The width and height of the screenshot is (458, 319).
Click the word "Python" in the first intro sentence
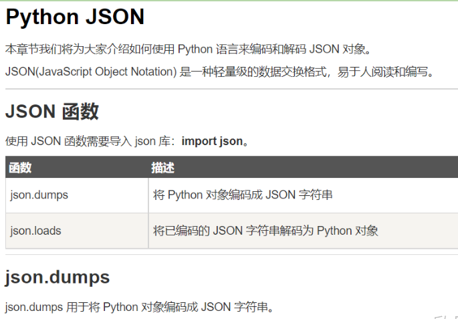pyautogui.click(x=195, y=49)
